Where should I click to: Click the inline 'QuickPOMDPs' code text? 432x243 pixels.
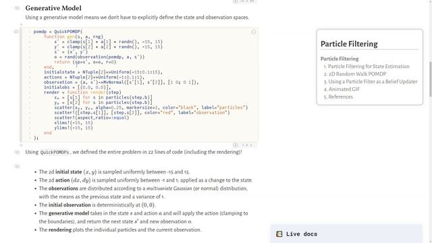(55, 153)
